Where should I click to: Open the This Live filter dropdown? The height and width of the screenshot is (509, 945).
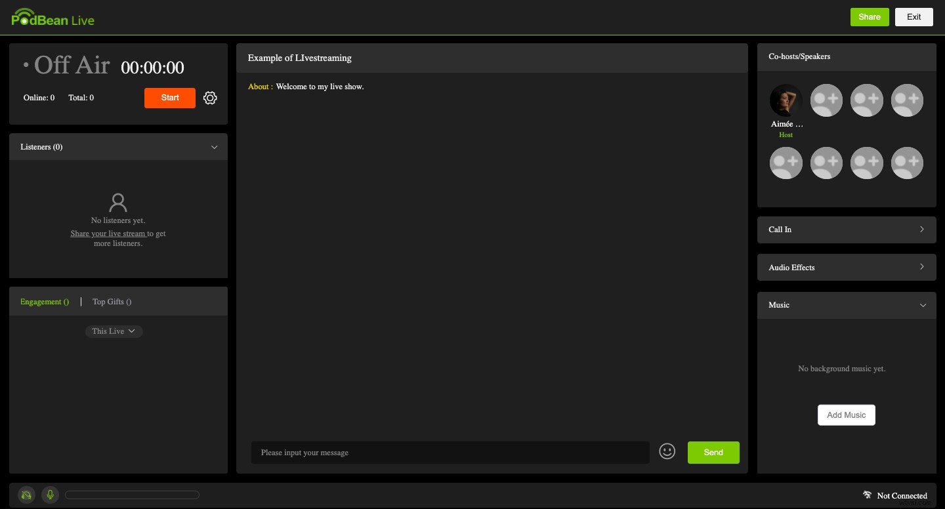tap(114, 331)
